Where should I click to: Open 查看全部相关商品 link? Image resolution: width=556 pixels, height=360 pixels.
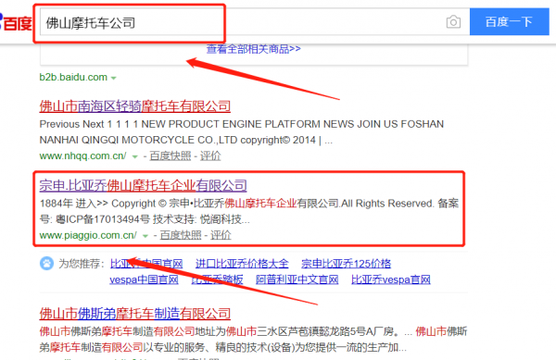[254, 49]
